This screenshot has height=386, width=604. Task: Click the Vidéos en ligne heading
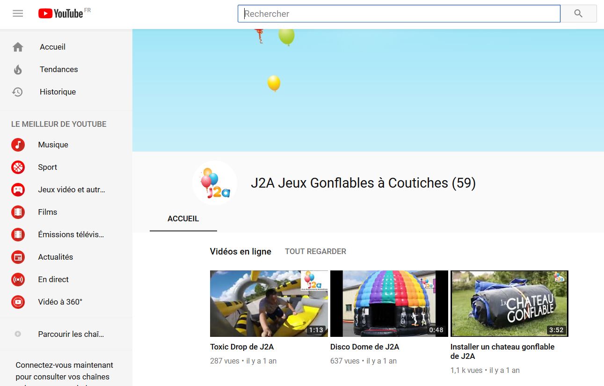coord(240,251)
